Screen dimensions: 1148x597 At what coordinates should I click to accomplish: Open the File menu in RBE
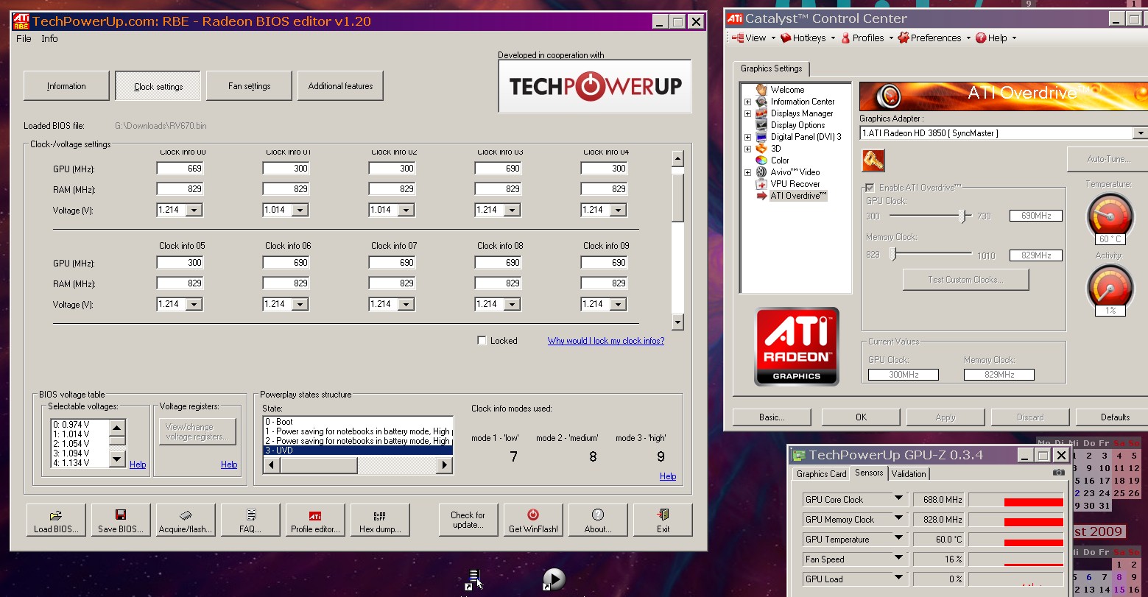click(24, 38)
